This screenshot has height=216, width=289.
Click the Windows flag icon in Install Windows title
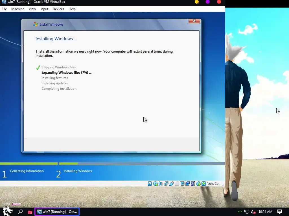35,24
